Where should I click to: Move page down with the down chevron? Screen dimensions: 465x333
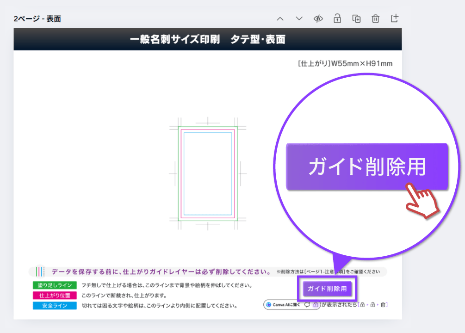pos(299,18)
